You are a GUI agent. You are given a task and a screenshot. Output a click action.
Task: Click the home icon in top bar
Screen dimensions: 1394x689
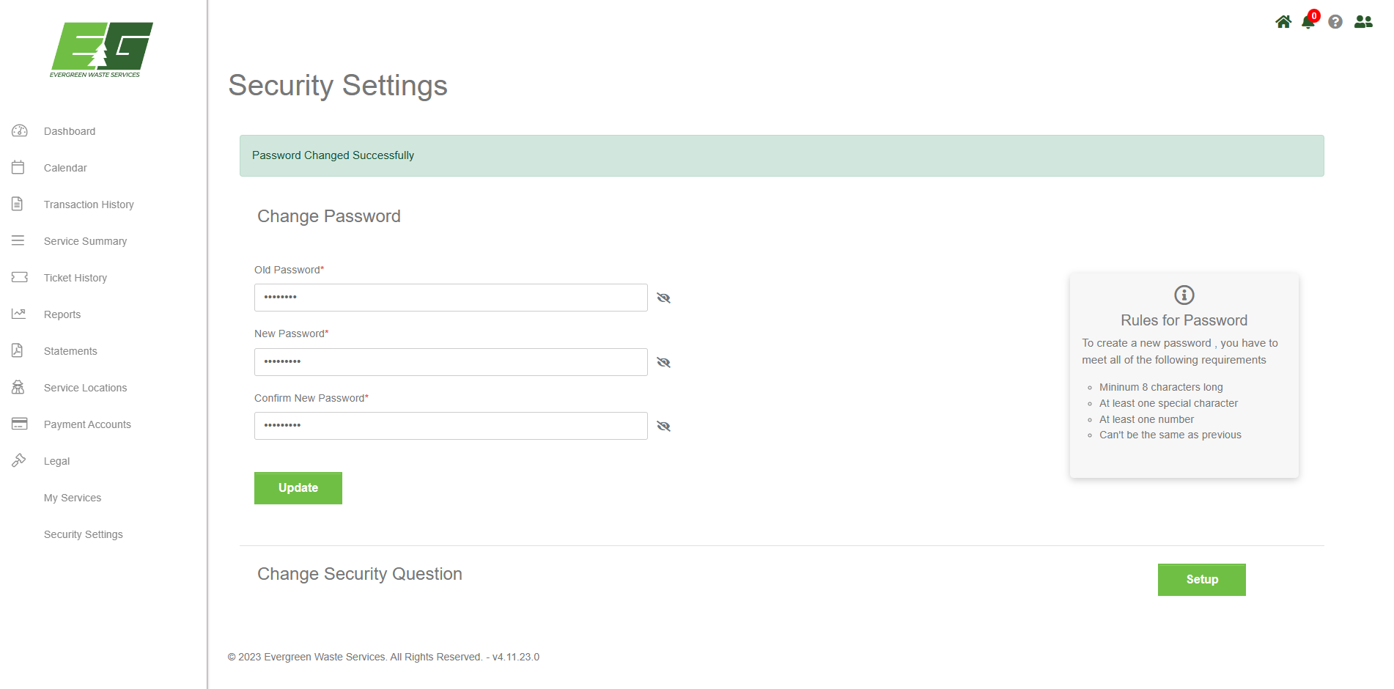(x=1283, y=22)
